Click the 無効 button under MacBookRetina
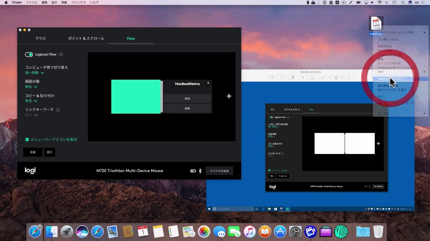Screen dimensions: 430x241 pos(187,99)
